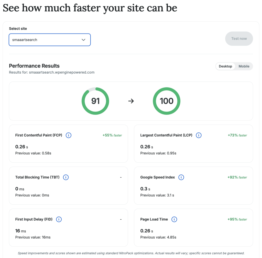Image resolution: width=262 pixels, height=258 pixels.
Task: Click the 91 score circle gauge
Action: [95, 101]
